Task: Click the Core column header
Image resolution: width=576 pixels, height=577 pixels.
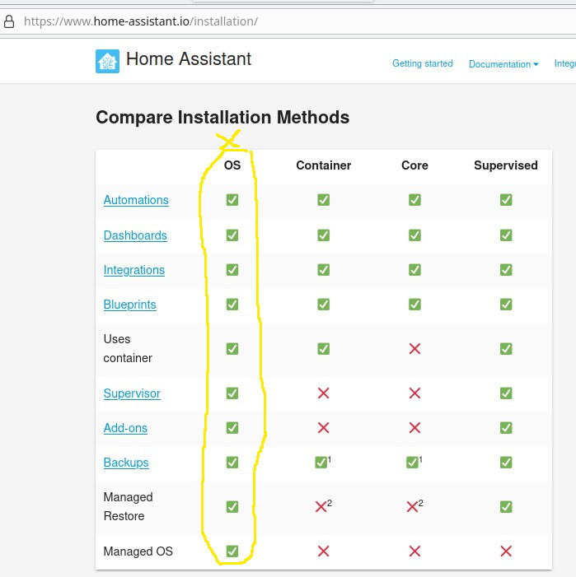Action: click(414, 165)
